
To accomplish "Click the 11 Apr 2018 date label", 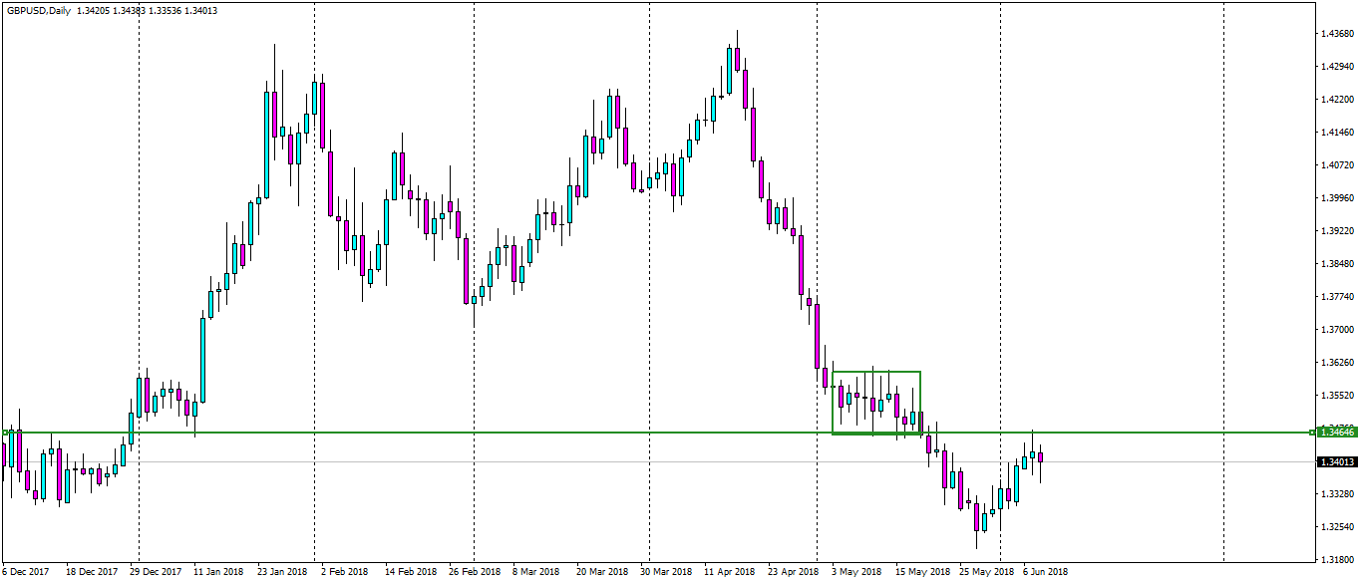I will tap(730, 572).
